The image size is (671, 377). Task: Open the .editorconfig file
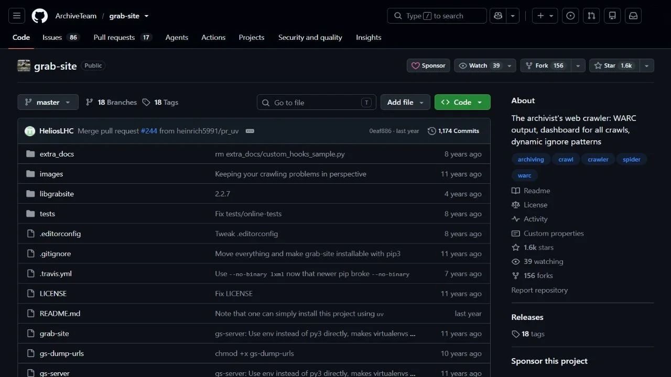pyautogui.click(x=60, y=234)
